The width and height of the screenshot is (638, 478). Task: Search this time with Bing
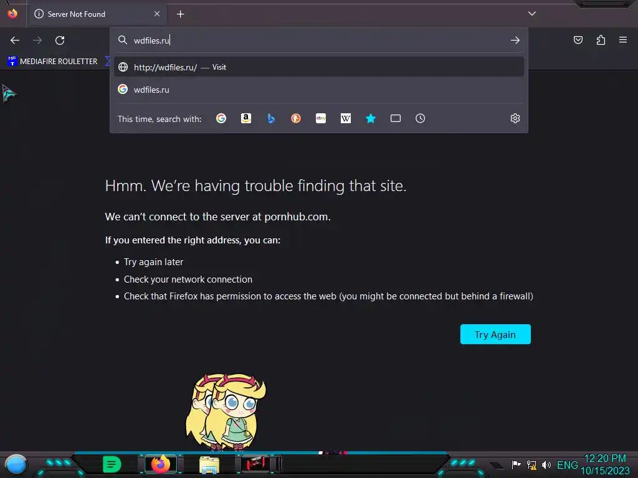coord(271,118)
